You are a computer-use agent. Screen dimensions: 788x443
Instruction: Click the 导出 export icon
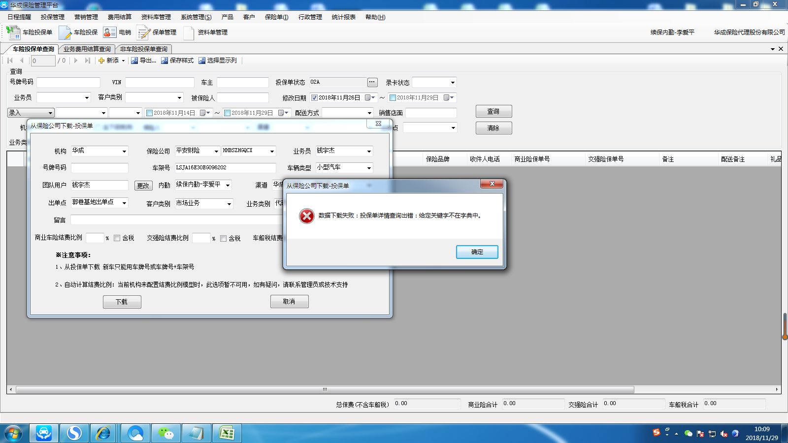click(134, 61)
